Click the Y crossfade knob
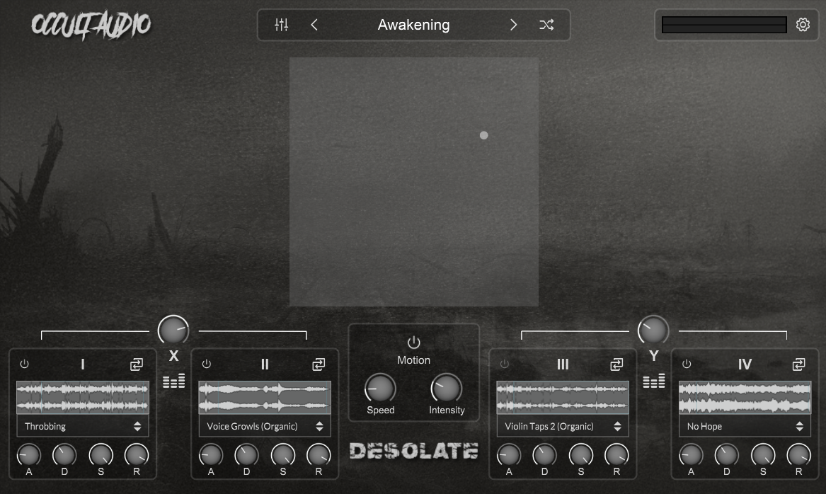Viewport: 826px width, 494px height. 653,331
